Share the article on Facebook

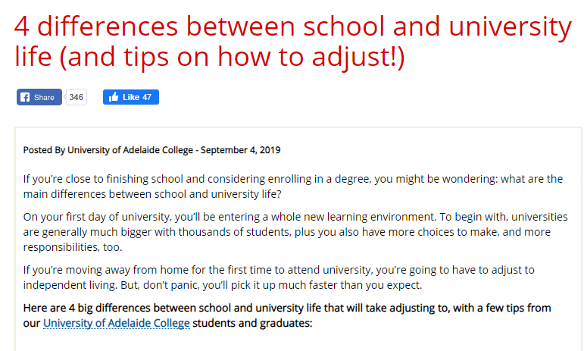[39, 97]
